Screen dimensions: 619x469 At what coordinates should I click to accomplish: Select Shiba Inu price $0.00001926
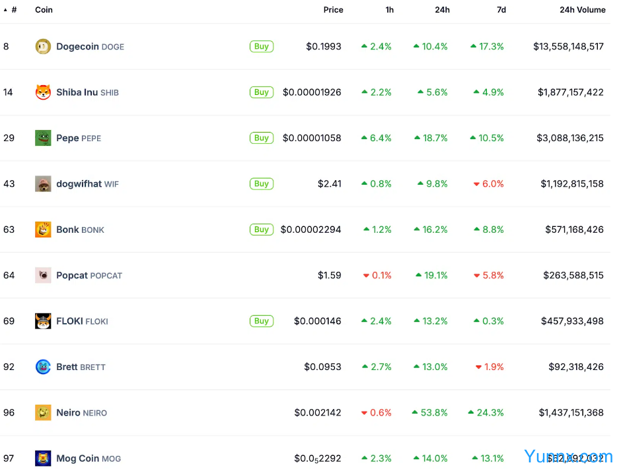[312, 92]
